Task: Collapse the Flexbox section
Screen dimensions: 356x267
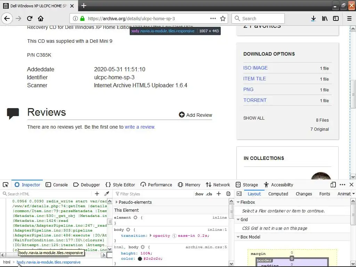Action: coord(238,202)
